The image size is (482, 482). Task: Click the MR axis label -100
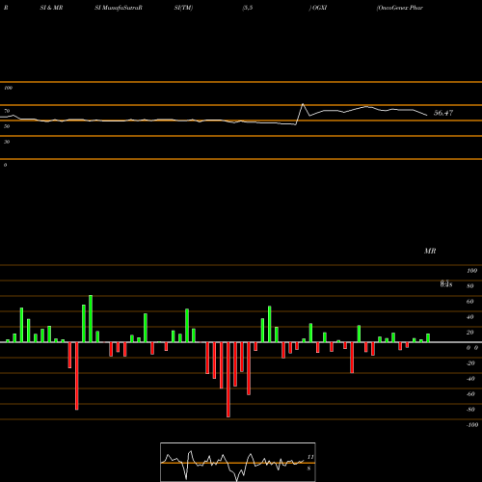point(472,425)
